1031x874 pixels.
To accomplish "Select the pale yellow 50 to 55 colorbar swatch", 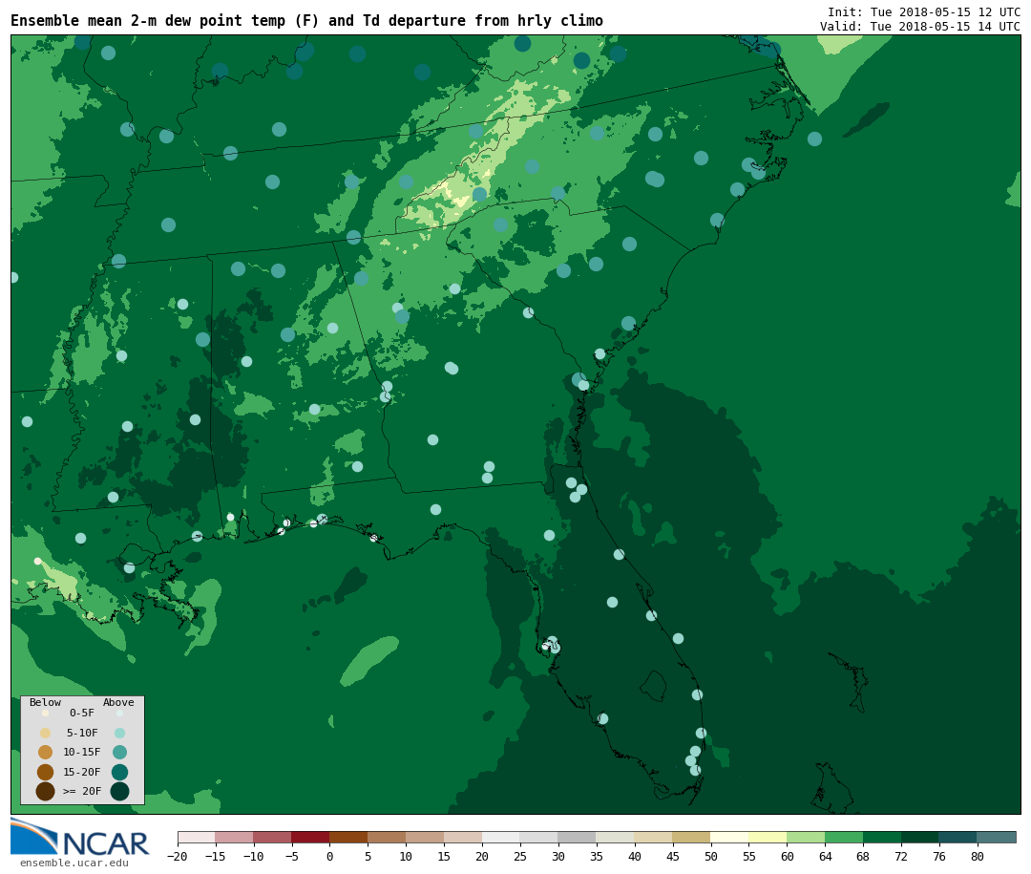I will (729, 838).
